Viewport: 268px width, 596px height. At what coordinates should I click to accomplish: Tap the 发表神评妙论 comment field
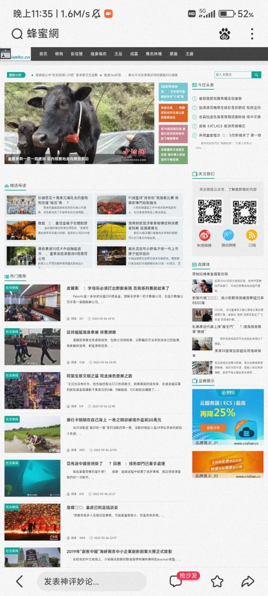tap(92, 581)
